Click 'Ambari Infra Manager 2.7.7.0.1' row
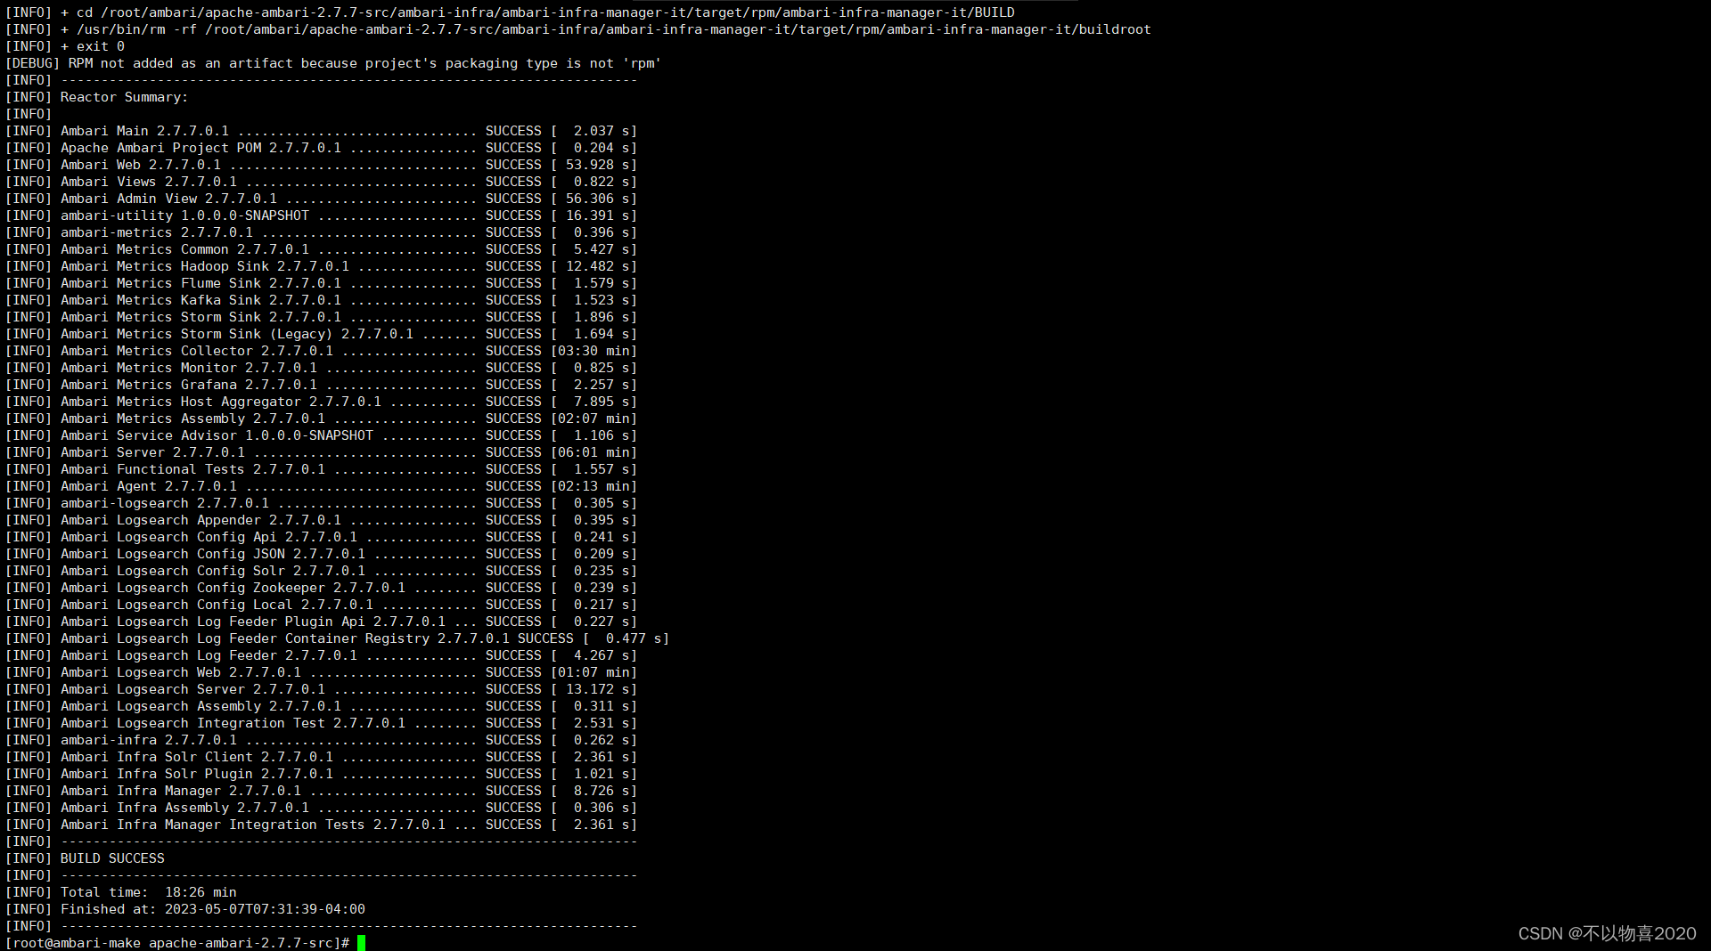 tap(322, 791)
